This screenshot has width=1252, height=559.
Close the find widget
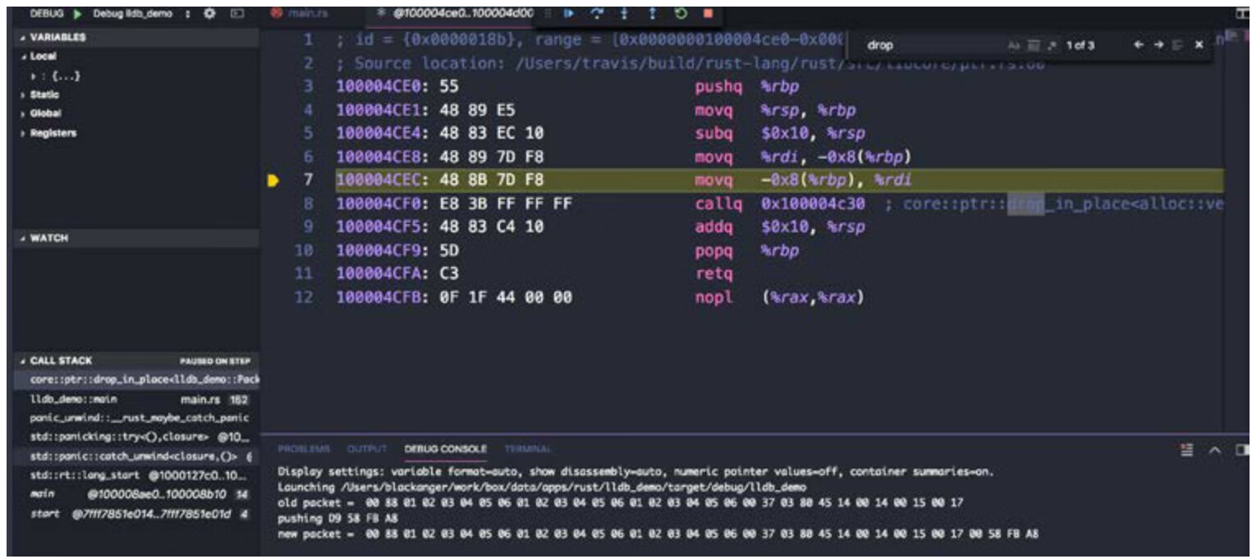click(x=1199, y=45)
